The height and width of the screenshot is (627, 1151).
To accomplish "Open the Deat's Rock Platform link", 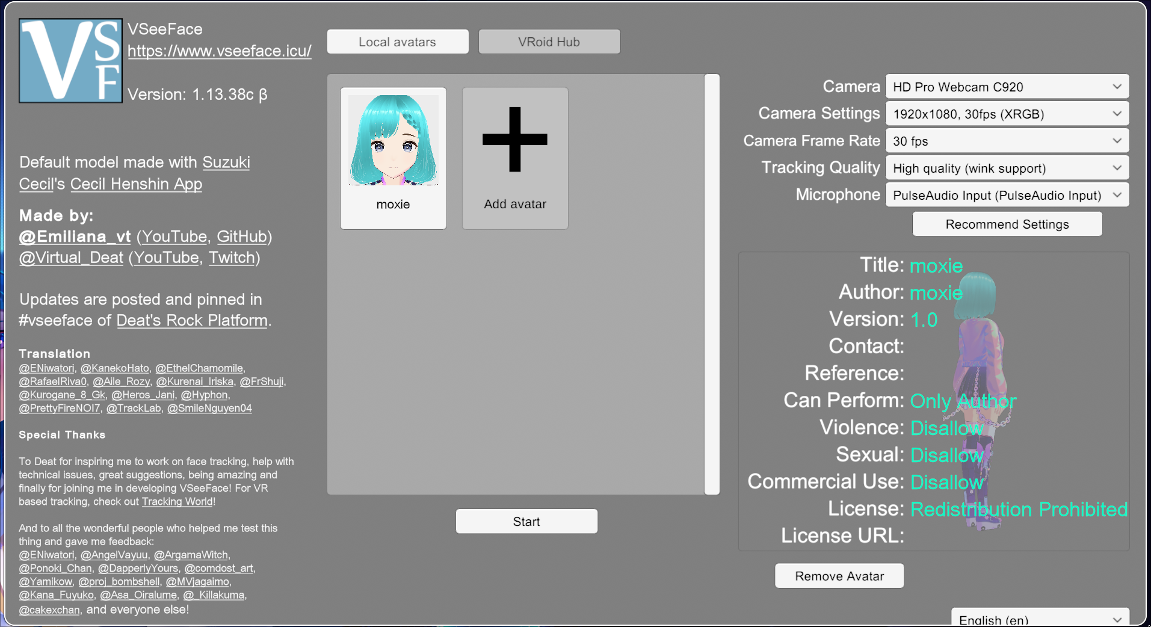I will pyautogui.click(x=192, y=320).
